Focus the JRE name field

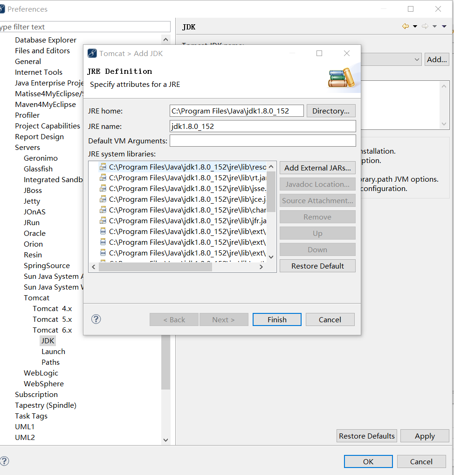point(263,126)
